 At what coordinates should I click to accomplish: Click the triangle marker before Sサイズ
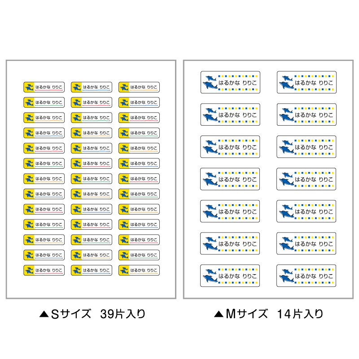pos(44,314)
